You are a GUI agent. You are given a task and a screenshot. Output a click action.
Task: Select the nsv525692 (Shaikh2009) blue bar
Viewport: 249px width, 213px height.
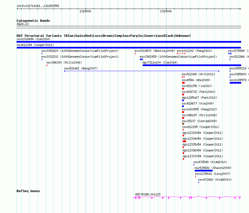204,171
